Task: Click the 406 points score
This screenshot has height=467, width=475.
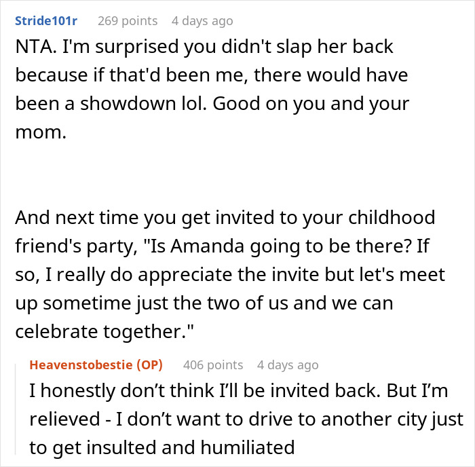Action: [213, 365]
